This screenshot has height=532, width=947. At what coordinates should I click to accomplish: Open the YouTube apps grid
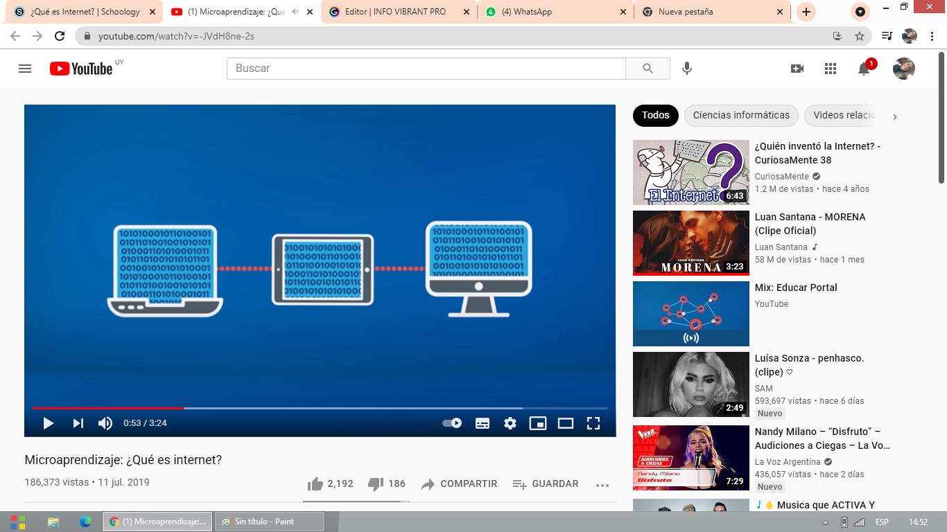pyautogui.click(x=831, y=69)
